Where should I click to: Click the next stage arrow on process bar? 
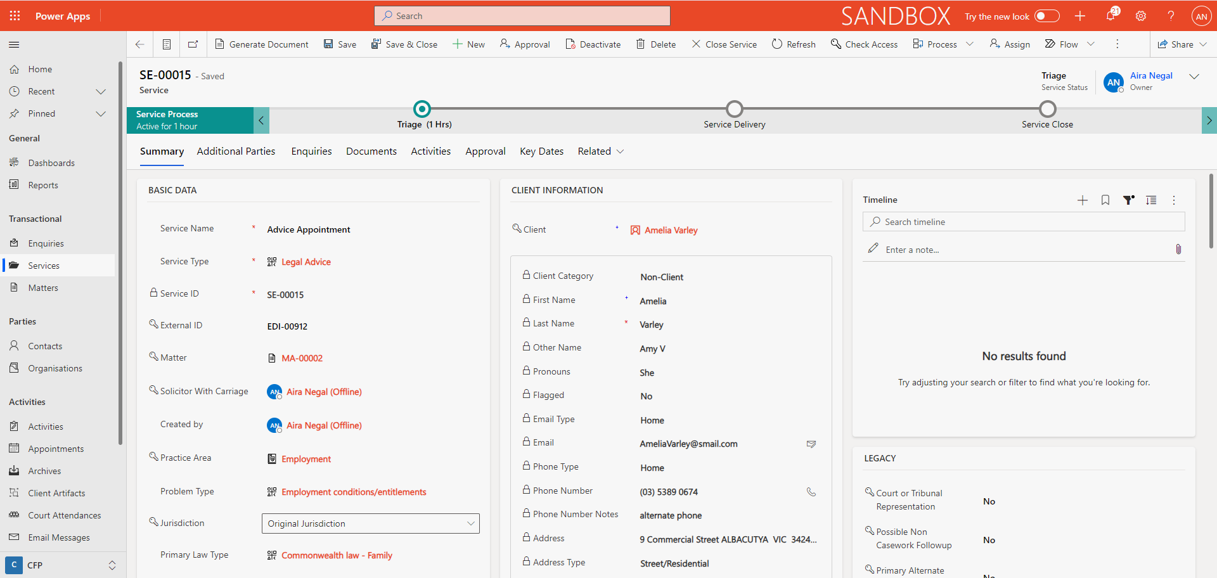[x=1209, y=120]
